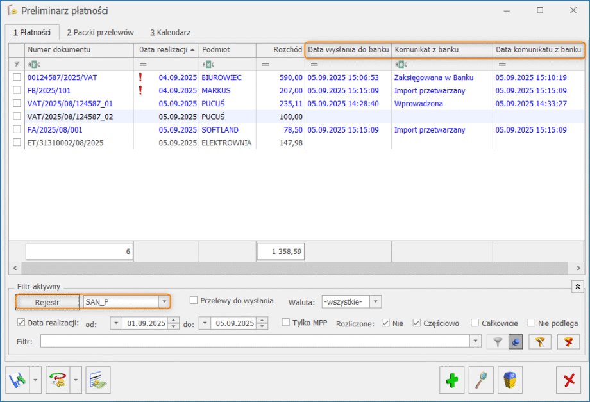Expand the SAN_P register dropdown
590x402 pixels.
pos(164,301)
